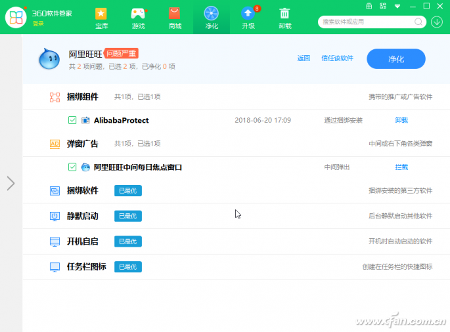Viewport: 450px width, 332px height.
Task: Click the 任务栏图标 category icon
Action: click(x=55, y=267)
